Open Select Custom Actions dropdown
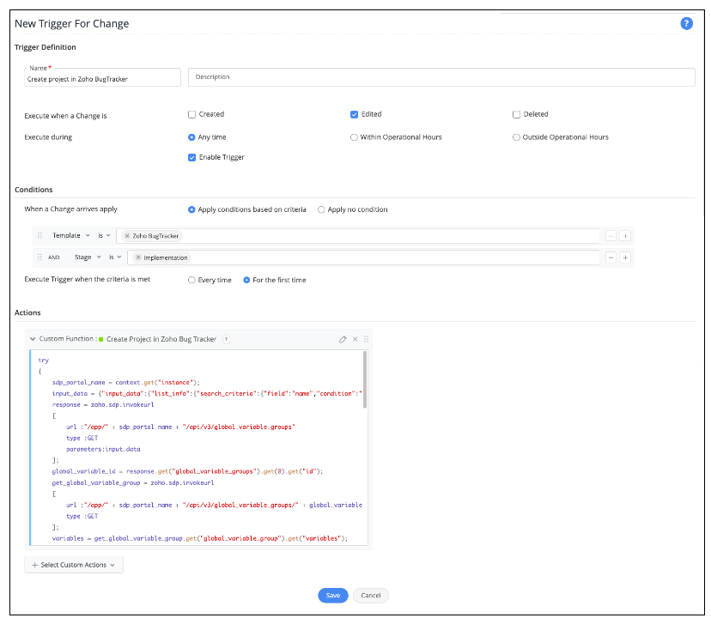 (74, 565)
